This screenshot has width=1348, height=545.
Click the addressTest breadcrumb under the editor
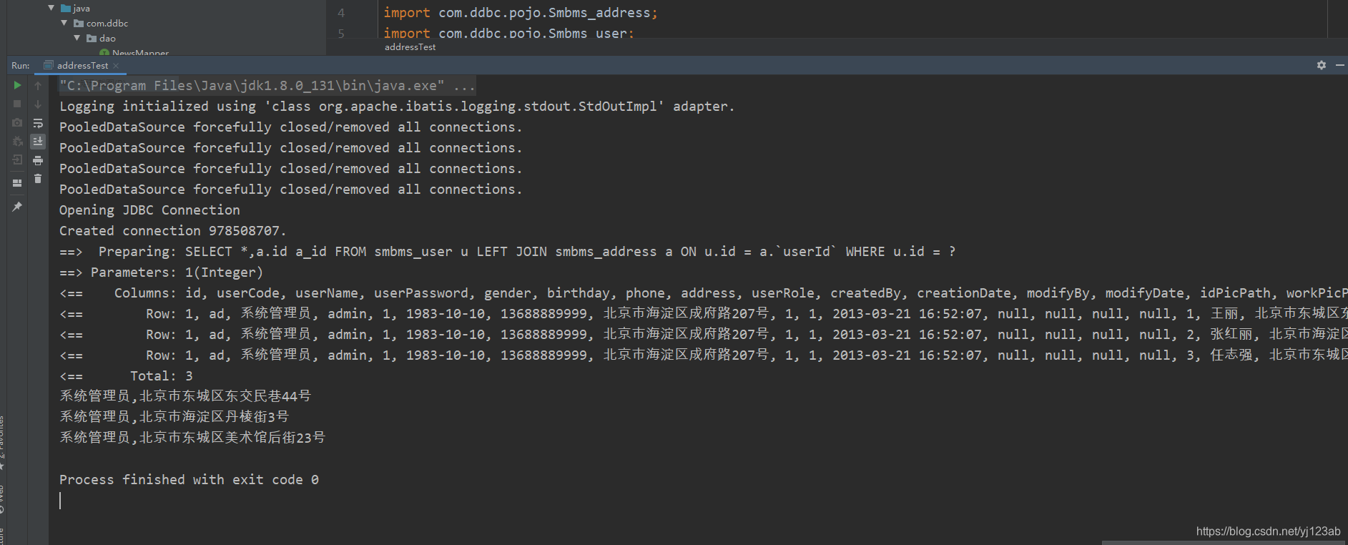tap(410, 47)
